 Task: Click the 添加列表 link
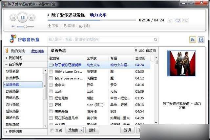pyautogui.click(x=37, y=51)
